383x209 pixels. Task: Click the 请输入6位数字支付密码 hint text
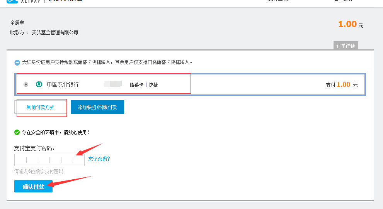[x=39, y=171]
